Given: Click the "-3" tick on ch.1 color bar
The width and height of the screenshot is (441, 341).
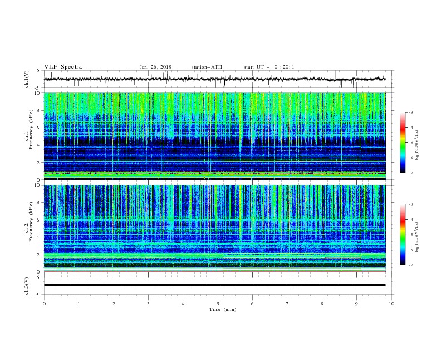Looking at the screenshot, I should 411,112.
